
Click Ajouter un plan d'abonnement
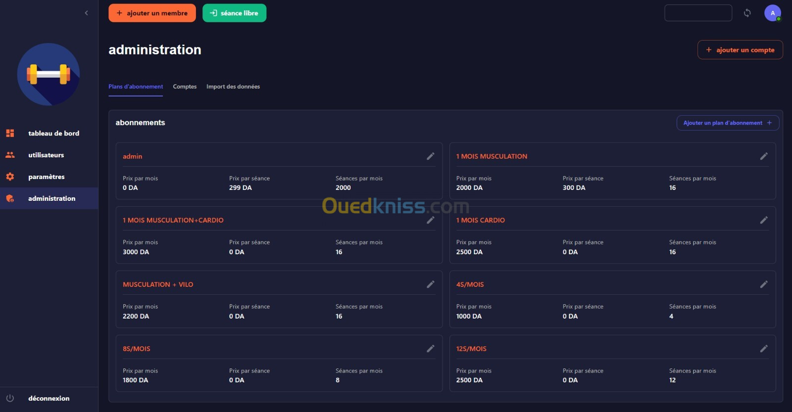point(728,123)
